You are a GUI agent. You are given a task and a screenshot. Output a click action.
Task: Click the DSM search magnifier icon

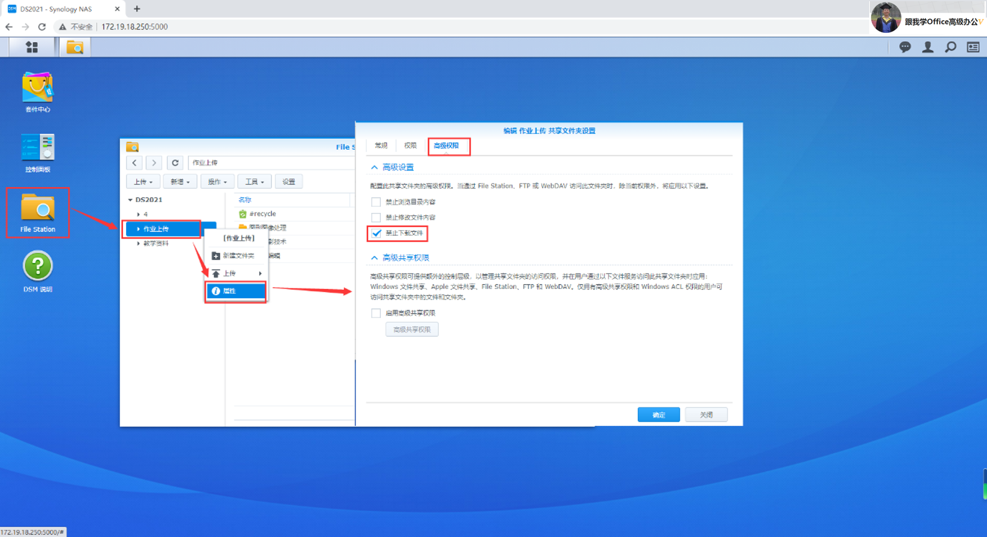(x=951, y=47)
